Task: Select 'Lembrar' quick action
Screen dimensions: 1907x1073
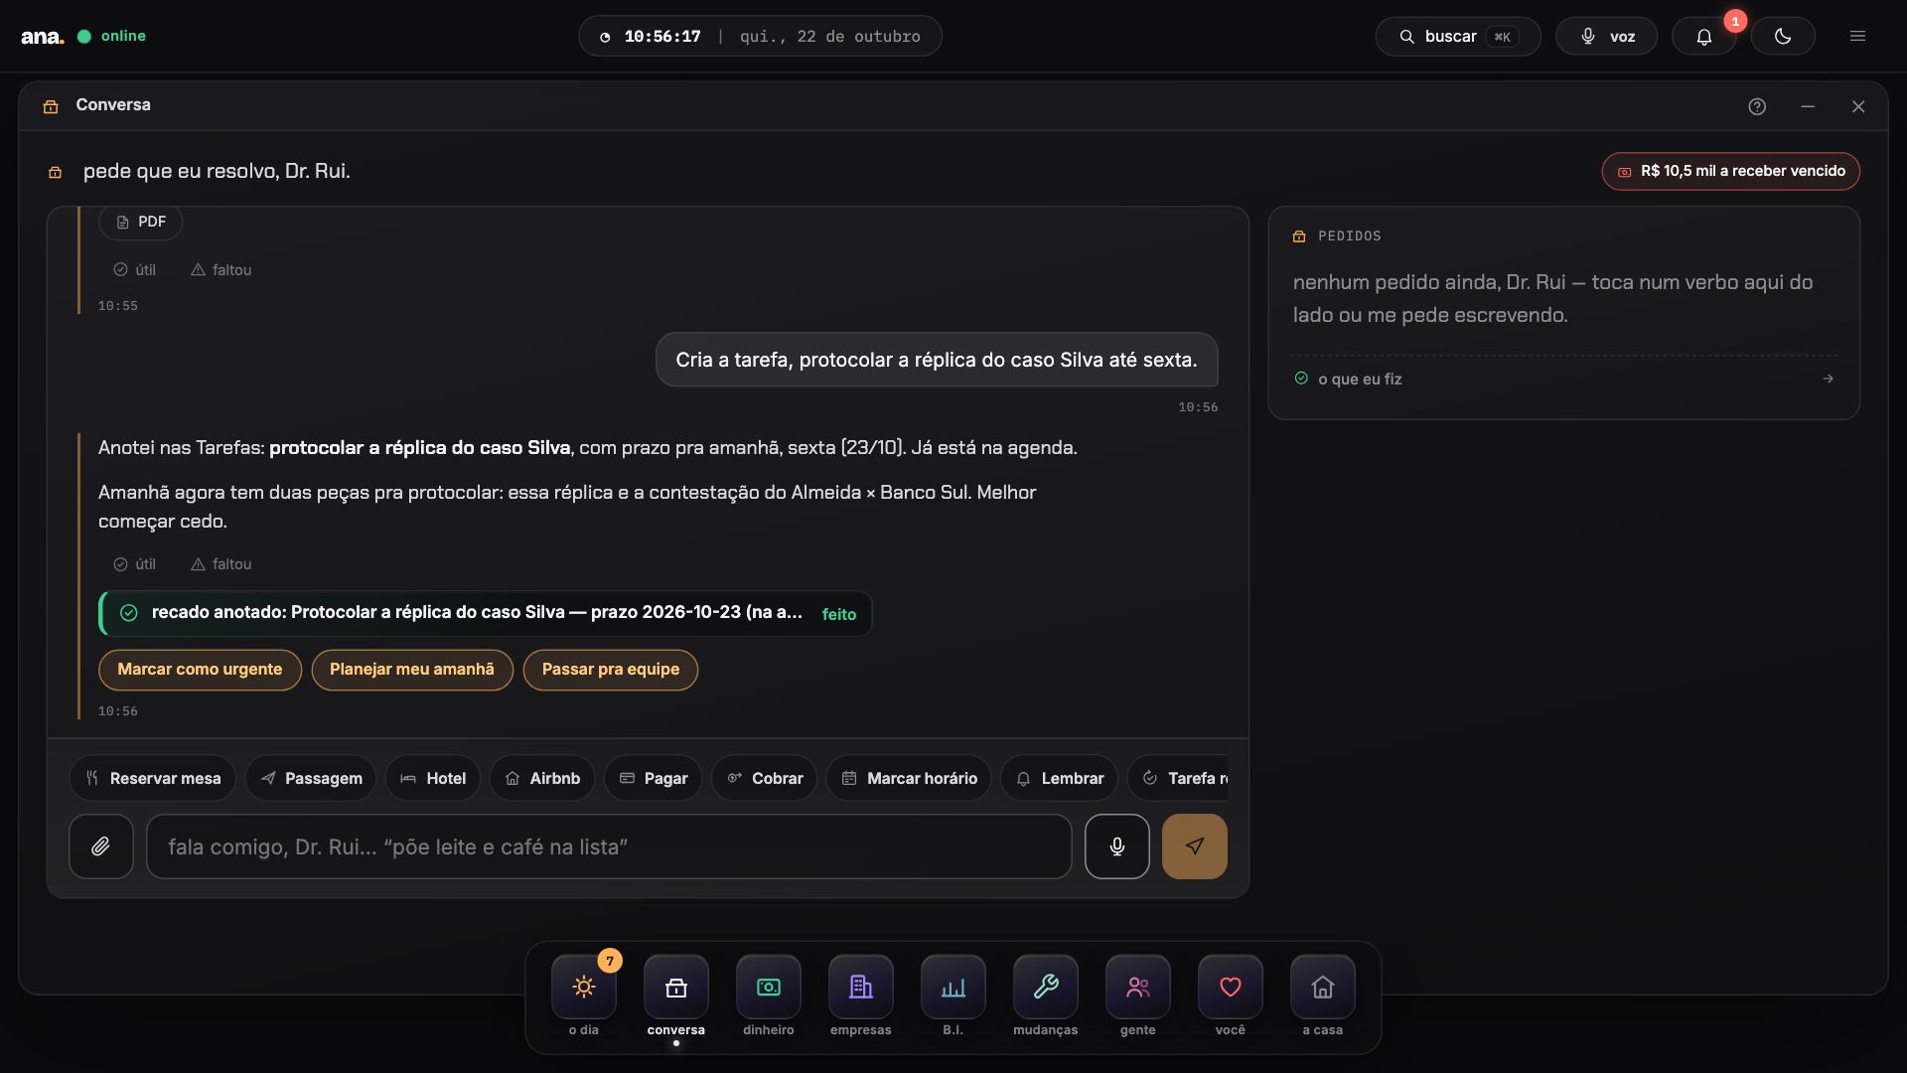Action: (x=1059, y=778)
